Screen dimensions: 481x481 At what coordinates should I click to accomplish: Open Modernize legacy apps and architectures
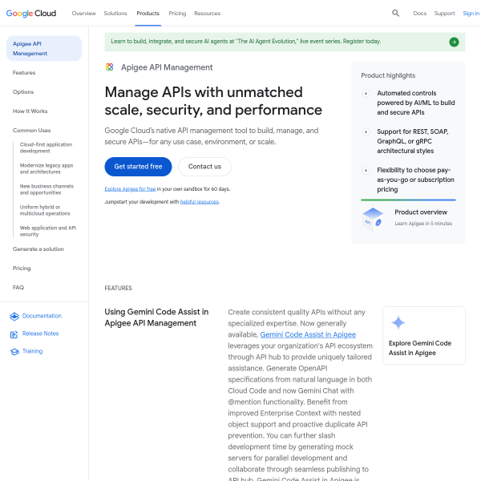46,168
